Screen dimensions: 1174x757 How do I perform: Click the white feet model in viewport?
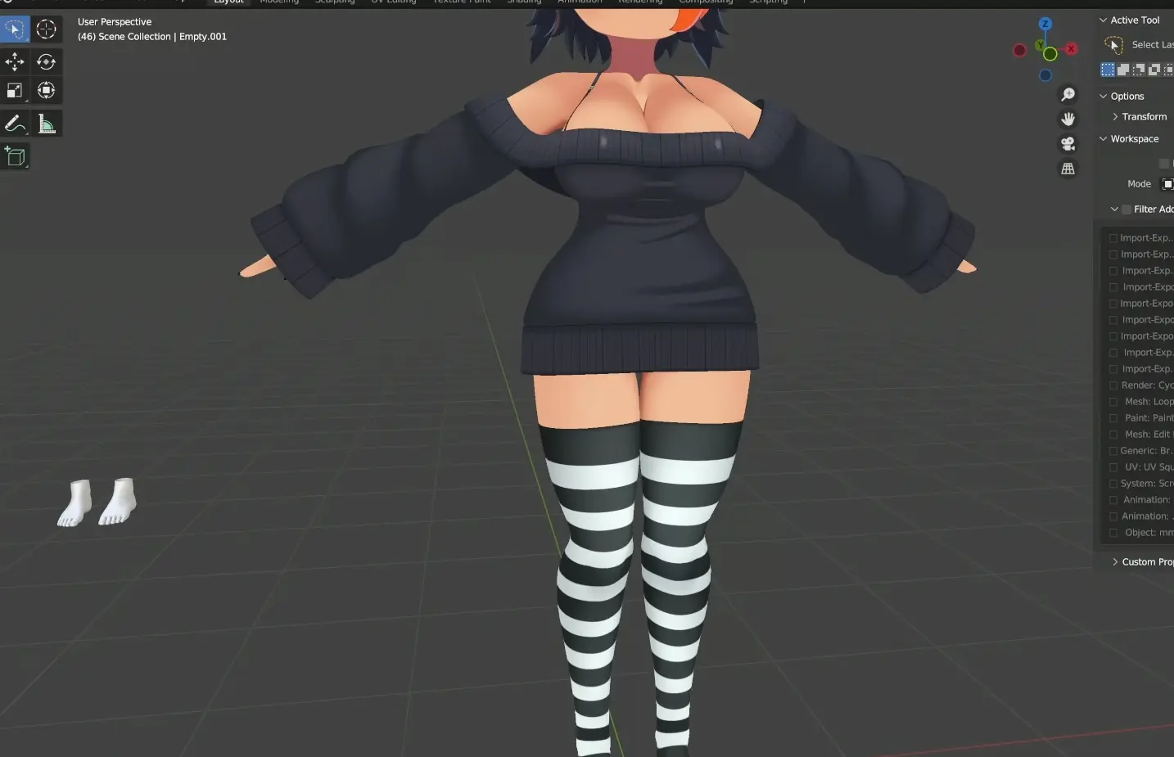(x=97, y=502)
